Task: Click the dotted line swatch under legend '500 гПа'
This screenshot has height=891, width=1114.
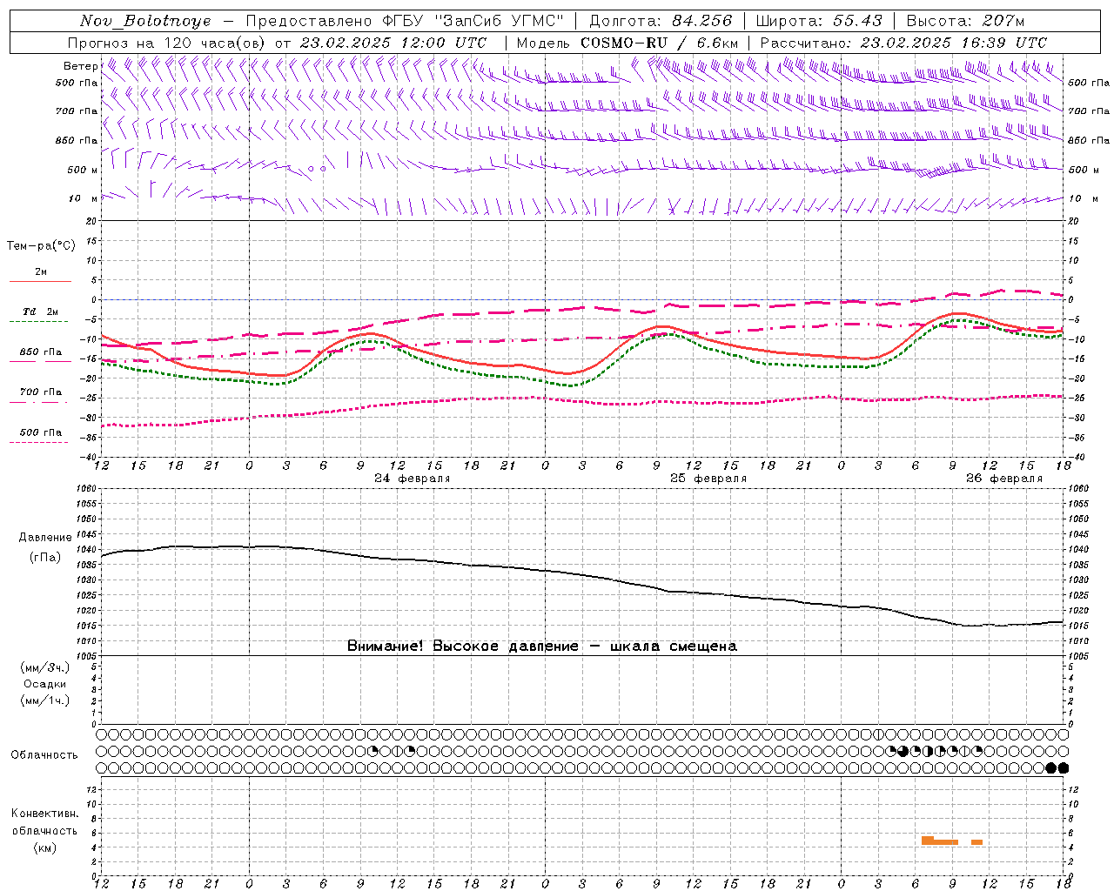Action: pos(39,442)
